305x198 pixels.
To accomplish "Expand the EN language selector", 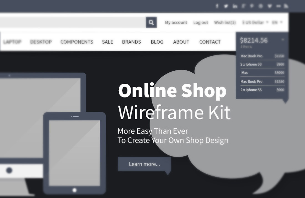I will 277,22.
